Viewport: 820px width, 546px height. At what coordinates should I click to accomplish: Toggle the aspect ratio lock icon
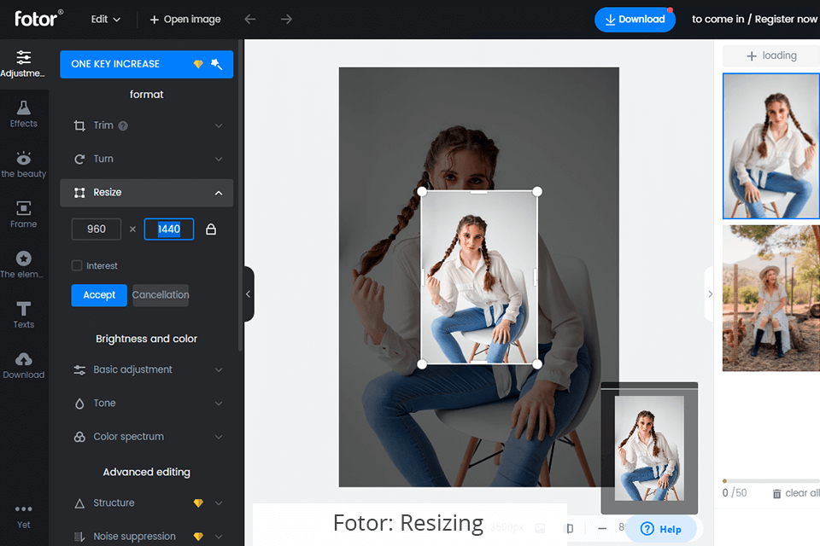coord(211,229)
